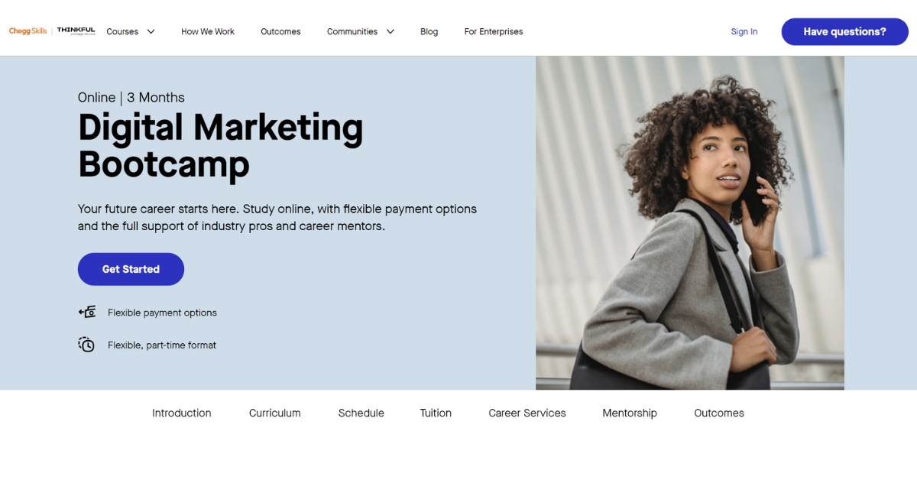Click the Courses dropdown chevron icon
This screenshot has width=917, height=480.
[151, 32]
